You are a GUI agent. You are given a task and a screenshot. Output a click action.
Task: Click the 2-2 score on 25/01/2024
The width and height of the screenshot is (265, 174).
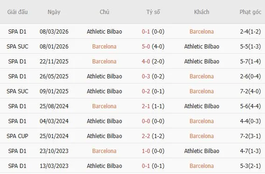(x=146, y=136)
